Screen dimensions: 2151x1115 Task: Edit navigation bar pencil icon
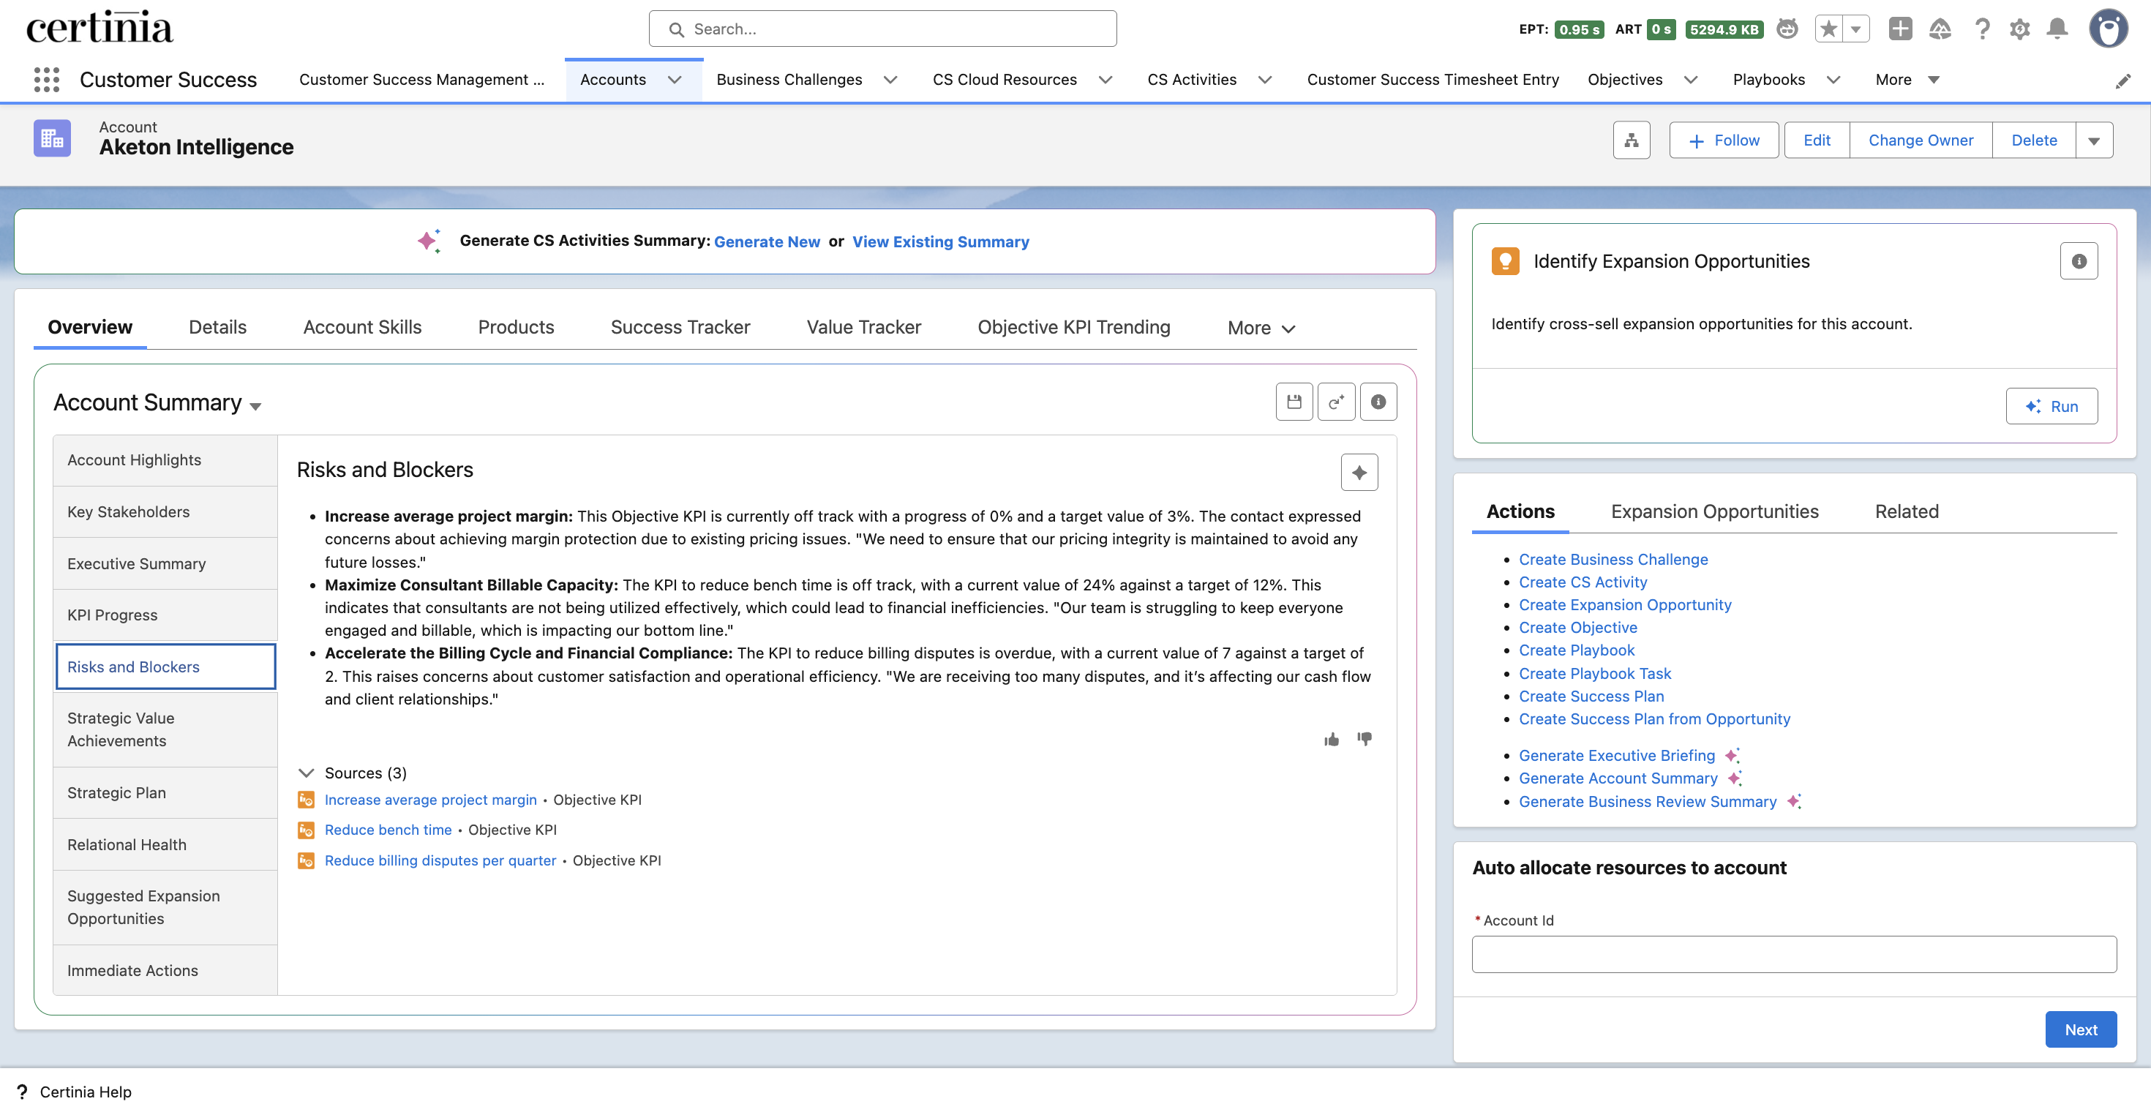pos(2123,81)
